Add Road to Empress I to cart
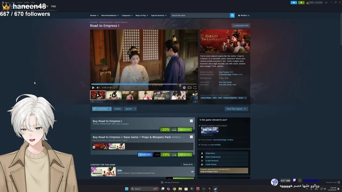Screen dimensions: 342x192 (185, 130)
